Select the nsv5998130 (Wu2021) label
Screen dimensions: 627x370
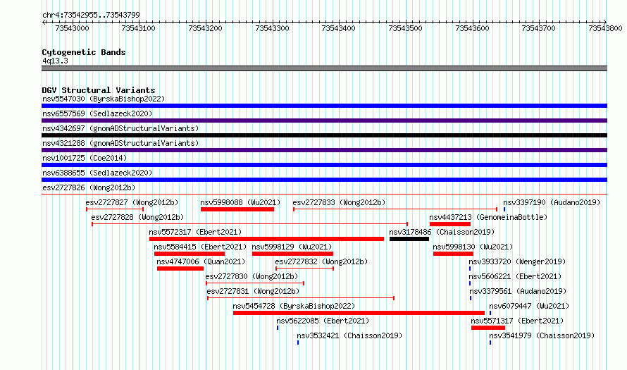tap(473, 247)
